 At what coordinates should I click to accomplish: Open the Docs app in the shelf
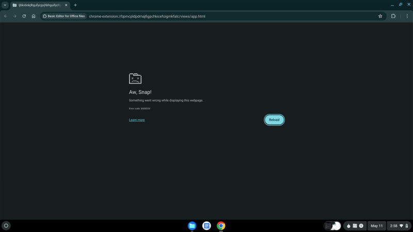(x=206, y=226)
